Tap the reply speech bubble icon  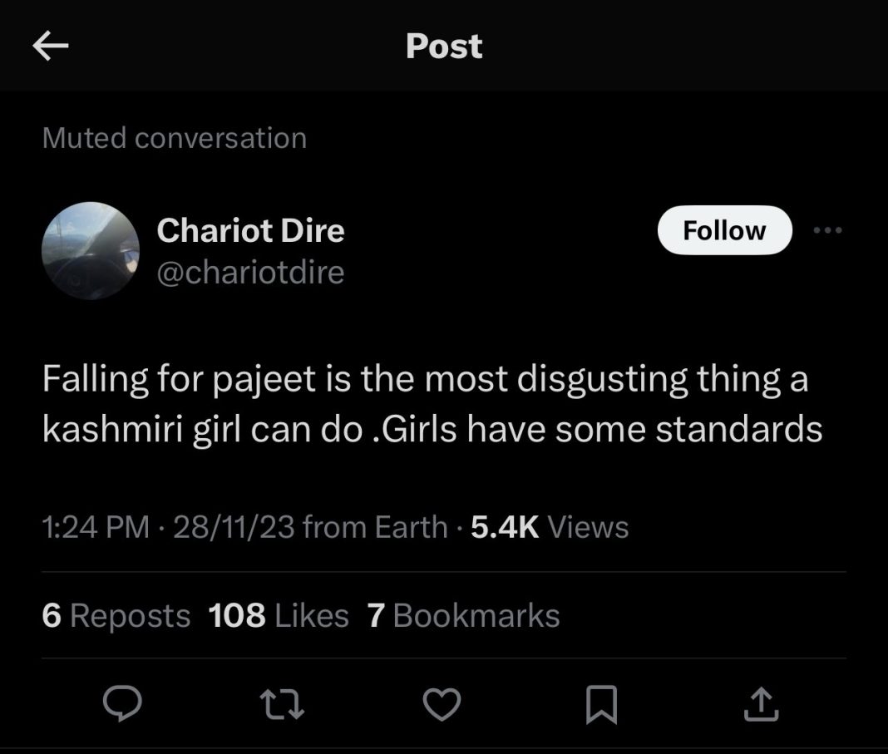coord(122,703)
